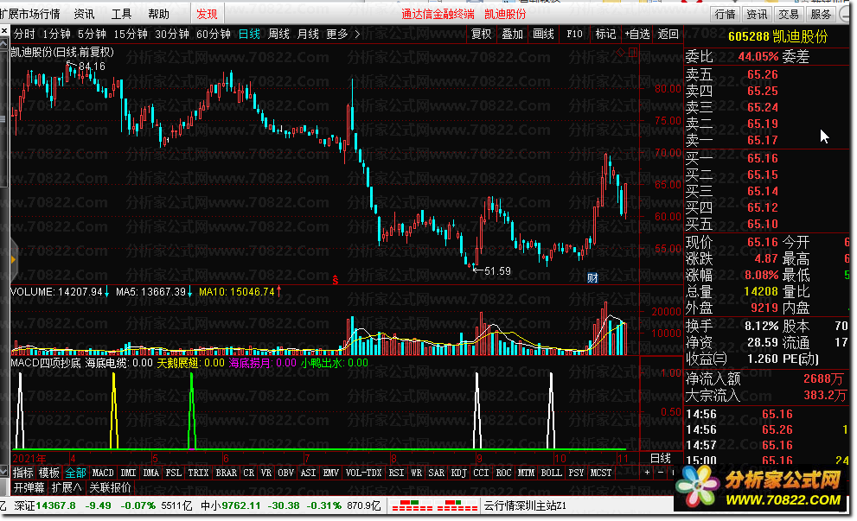Click the red square grid icon above chart
857x521 pixels.
633,53
